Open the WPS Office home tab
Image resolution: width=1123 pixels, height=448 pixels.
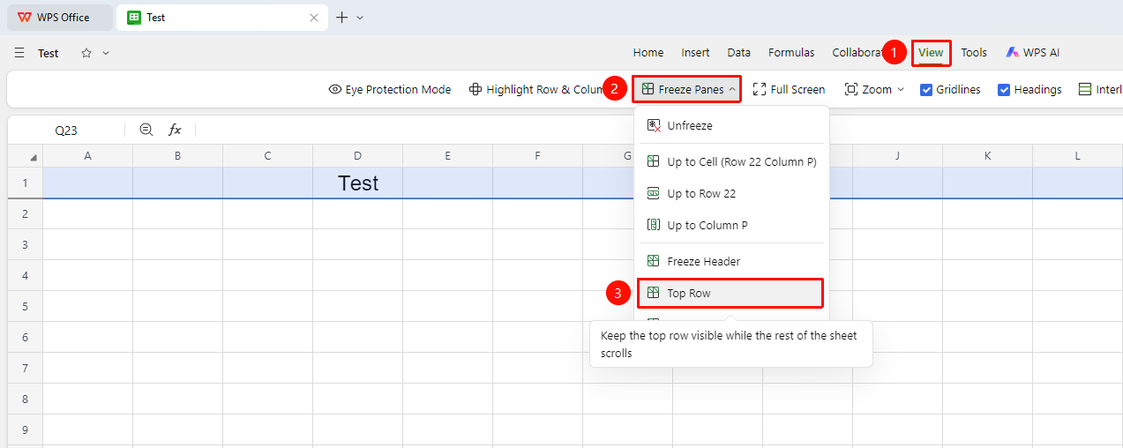[60, 18]
